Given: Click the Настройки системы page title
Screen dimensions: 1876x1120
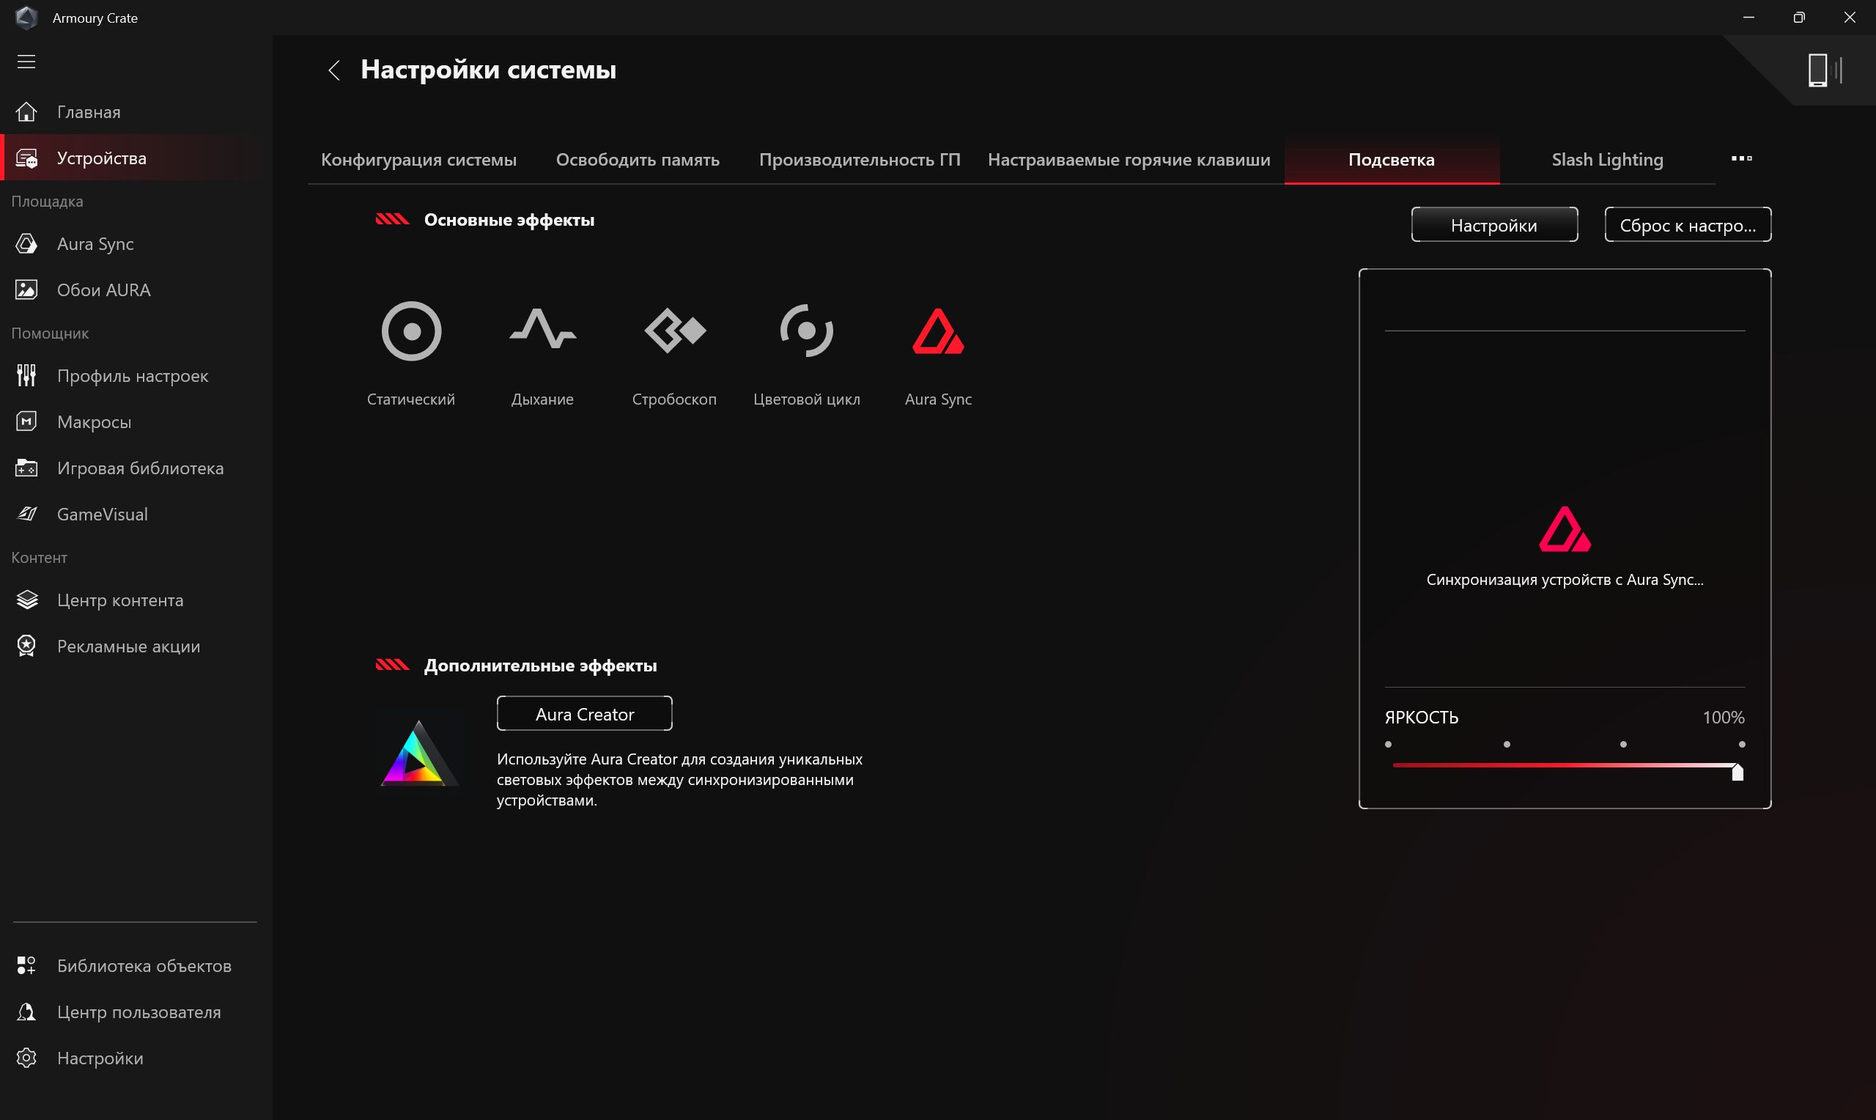Looking at the screenshot, I should 488,70.
